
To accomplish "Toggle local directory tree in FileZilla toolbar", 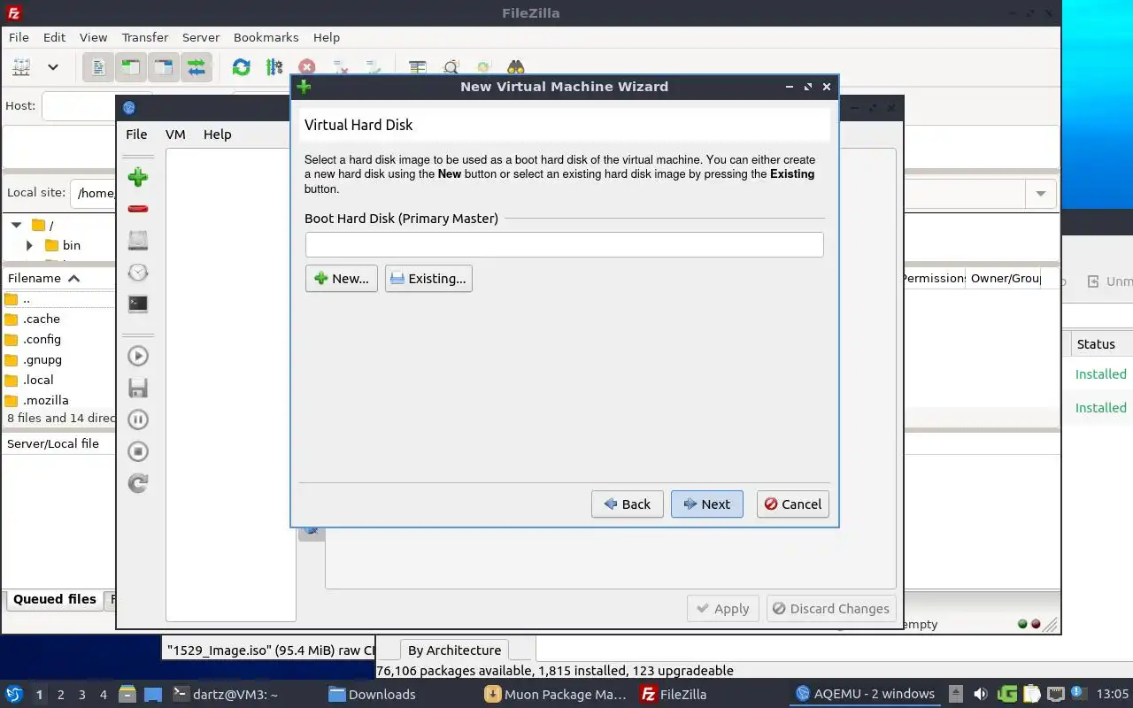I will pyautogui.click(x=131, y=67).
